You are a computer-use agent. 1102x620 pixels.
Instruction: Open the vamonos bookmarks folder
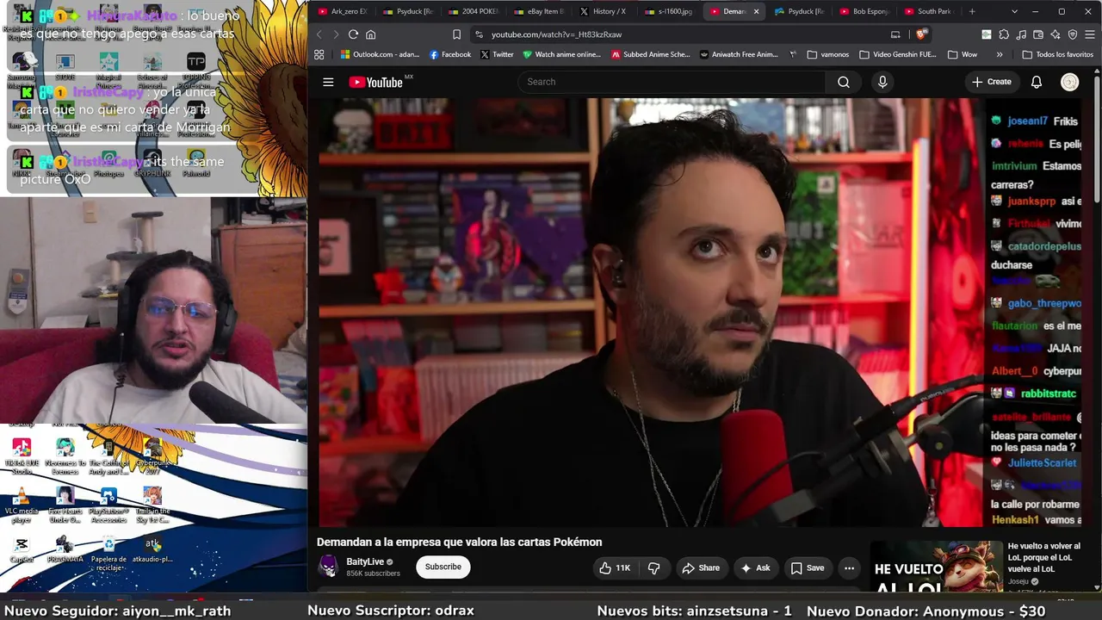828,54
